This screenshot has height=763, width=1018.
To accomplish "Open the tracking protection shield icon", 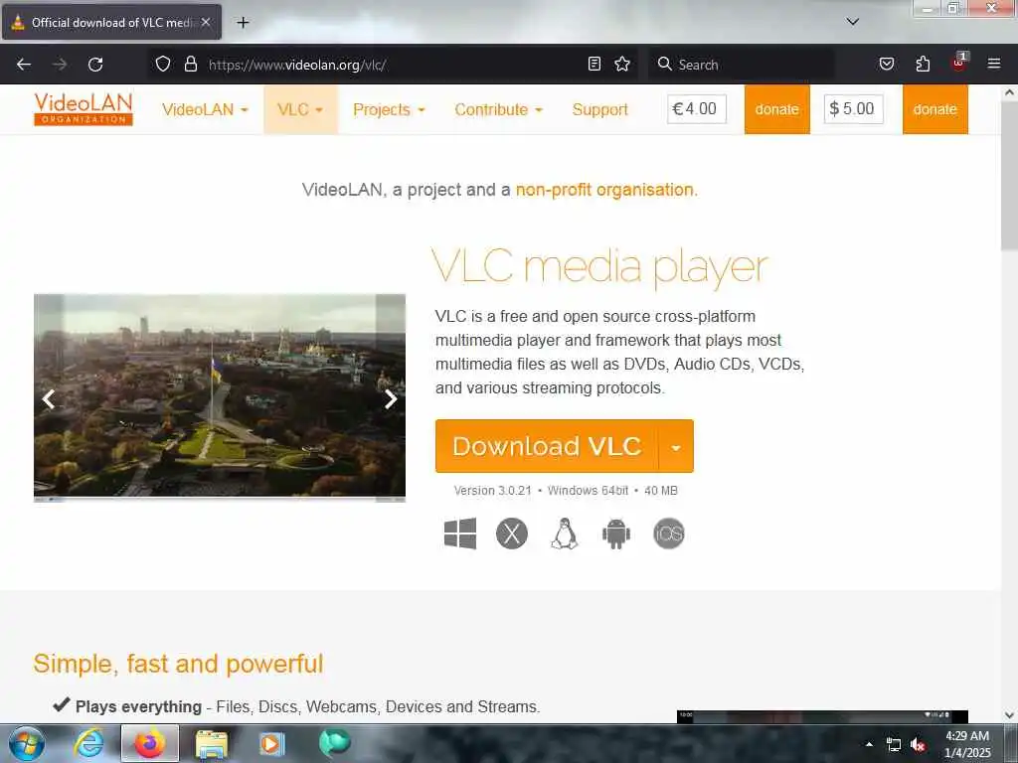I will tap(163, 64).
